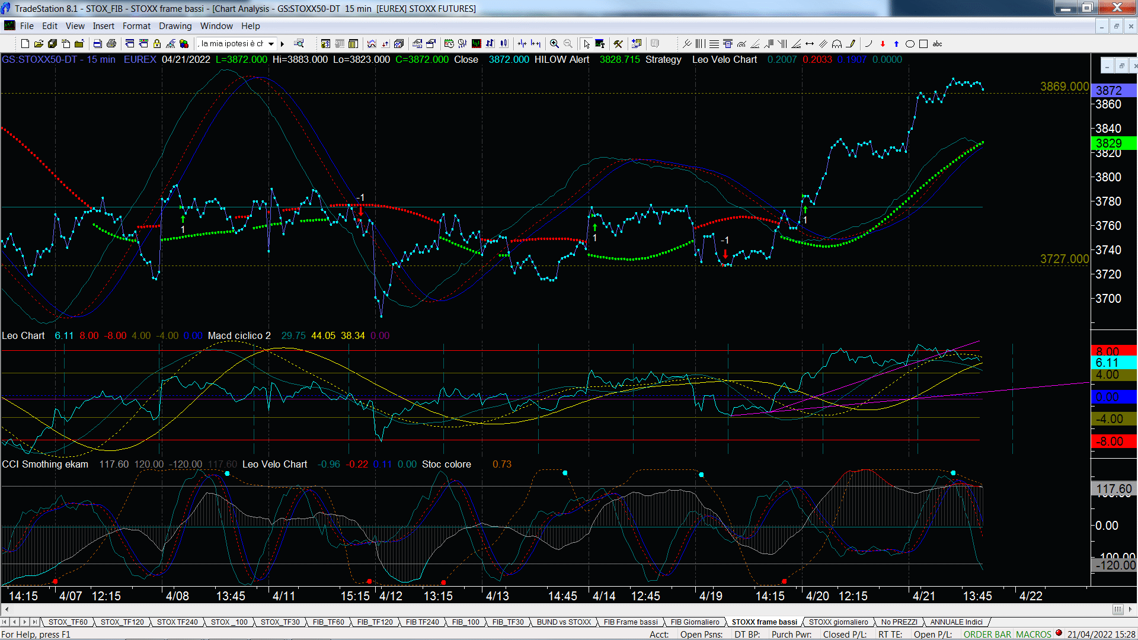Select the parallel lines drawing tool

pos(823,44)
